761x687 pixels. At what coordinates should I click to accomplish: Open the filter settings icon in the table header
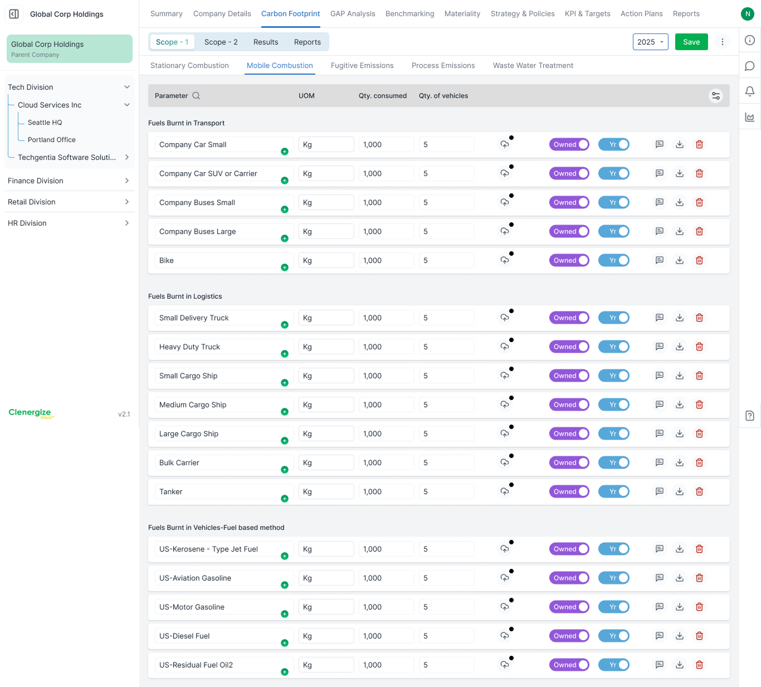click(x=716, y=96)
